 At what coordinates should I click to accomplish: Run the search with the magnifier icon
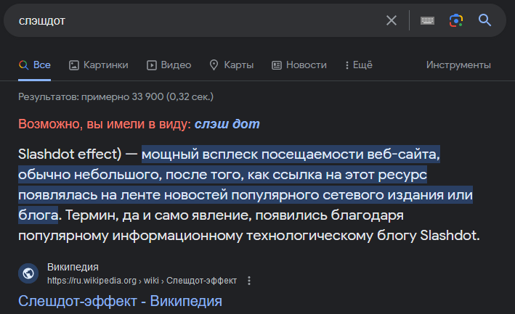point(484,20)
